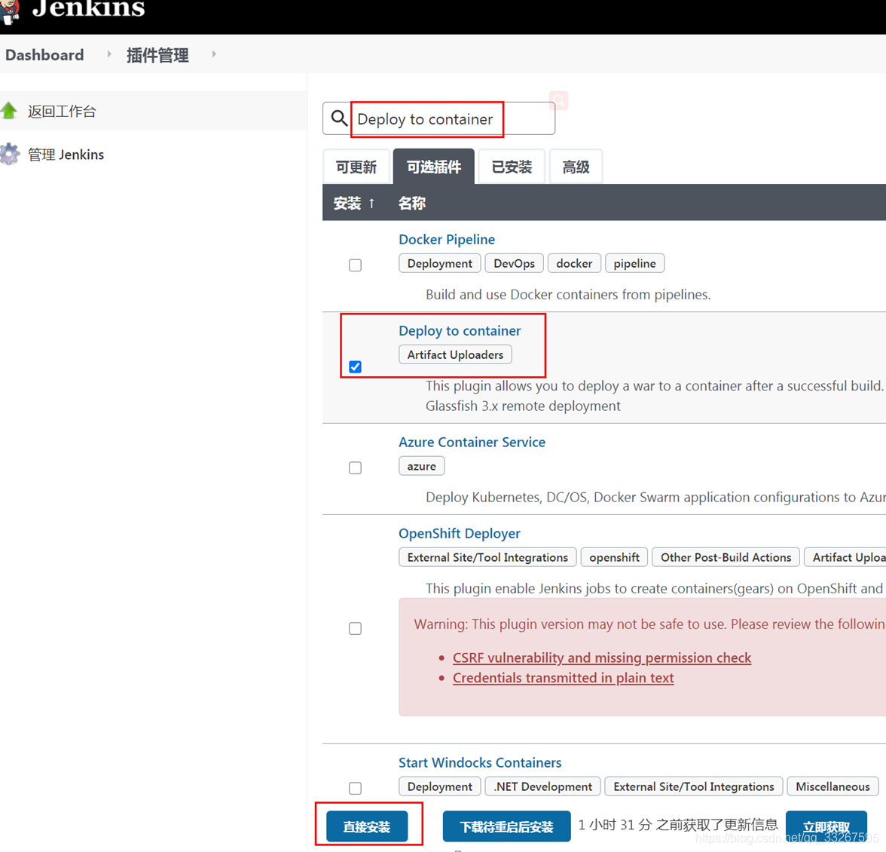
Task: Open Credentials transmitted in plain text link
Action: click(564, 678)
